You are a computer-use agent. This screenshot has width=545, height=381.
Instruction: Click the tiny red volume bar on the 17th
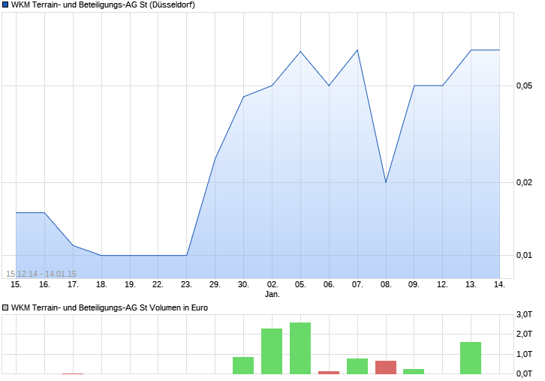tap(73, 373)
